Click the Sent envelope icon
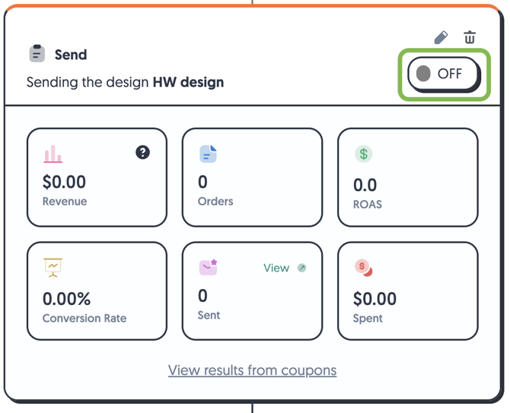Screen dimensions: 510x413 pos(208,267)
